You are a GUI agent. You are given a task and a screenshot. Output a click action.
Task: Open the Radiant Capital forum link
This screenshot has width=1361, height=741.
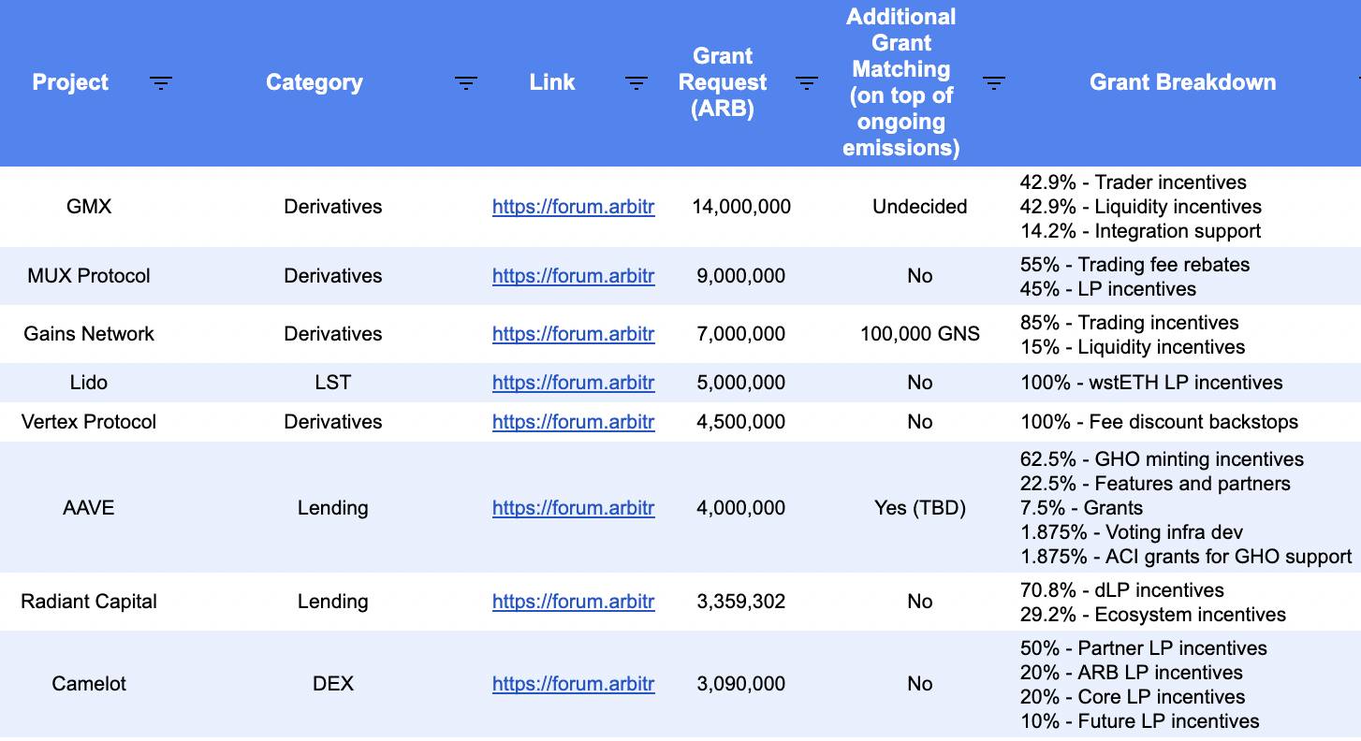point(574,602)
